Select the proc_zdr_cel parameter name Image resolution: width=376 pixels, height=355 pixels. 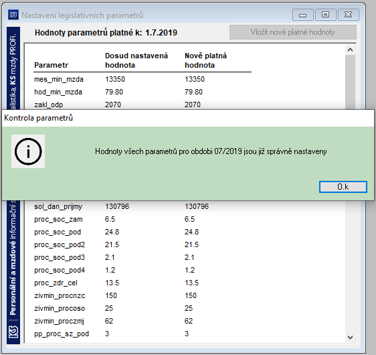pos(56,283)
